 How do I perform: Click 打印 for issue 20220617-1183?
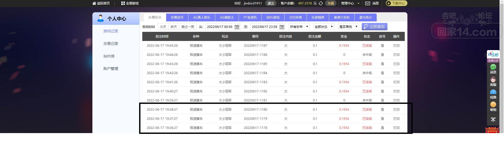(x=397, y=82)
